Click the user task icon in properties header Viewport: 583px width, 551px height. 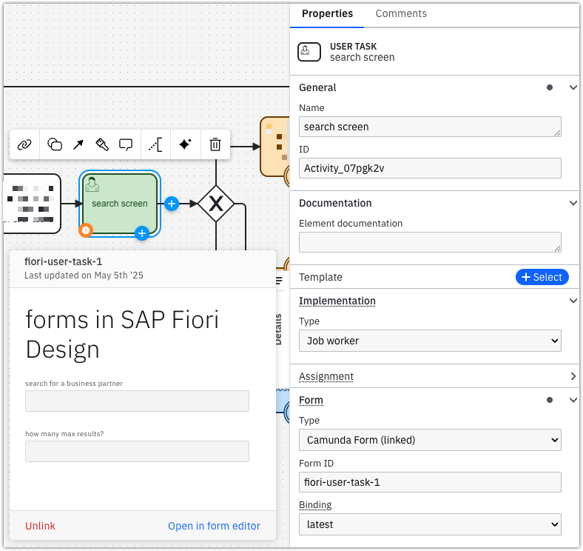pyautogui.click(x=309, y=52)
